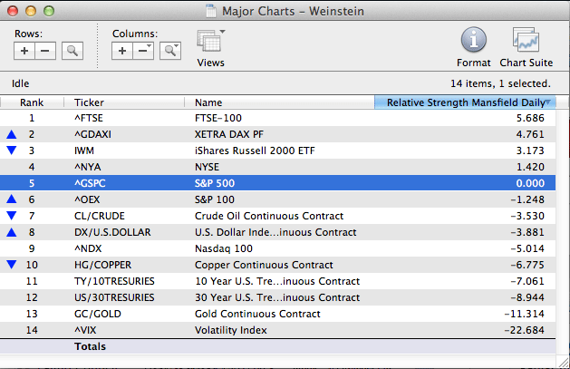Click the window title document icon

[x=211, y=11]
